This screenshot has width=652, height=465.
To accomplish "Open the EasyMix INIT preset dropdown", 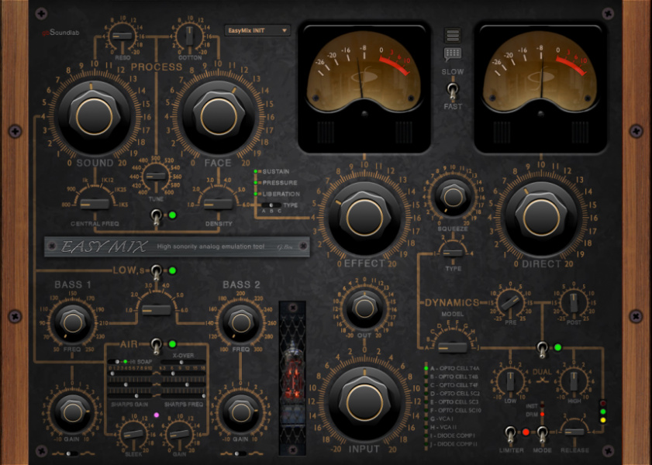I will tap(257, 30).
